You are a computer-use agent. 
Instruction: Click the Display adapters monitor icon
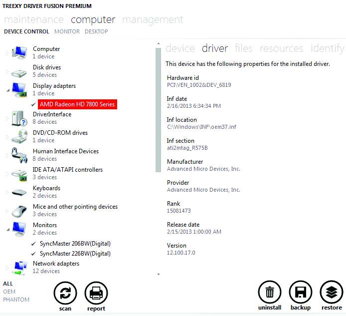(x=19, y=90)
